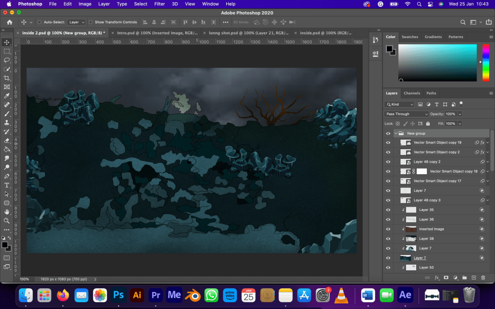The height and width of the screenshot is (309, 495).
Task: Enable the Auto-Select checkbox
Action: (x=40, y=22)
